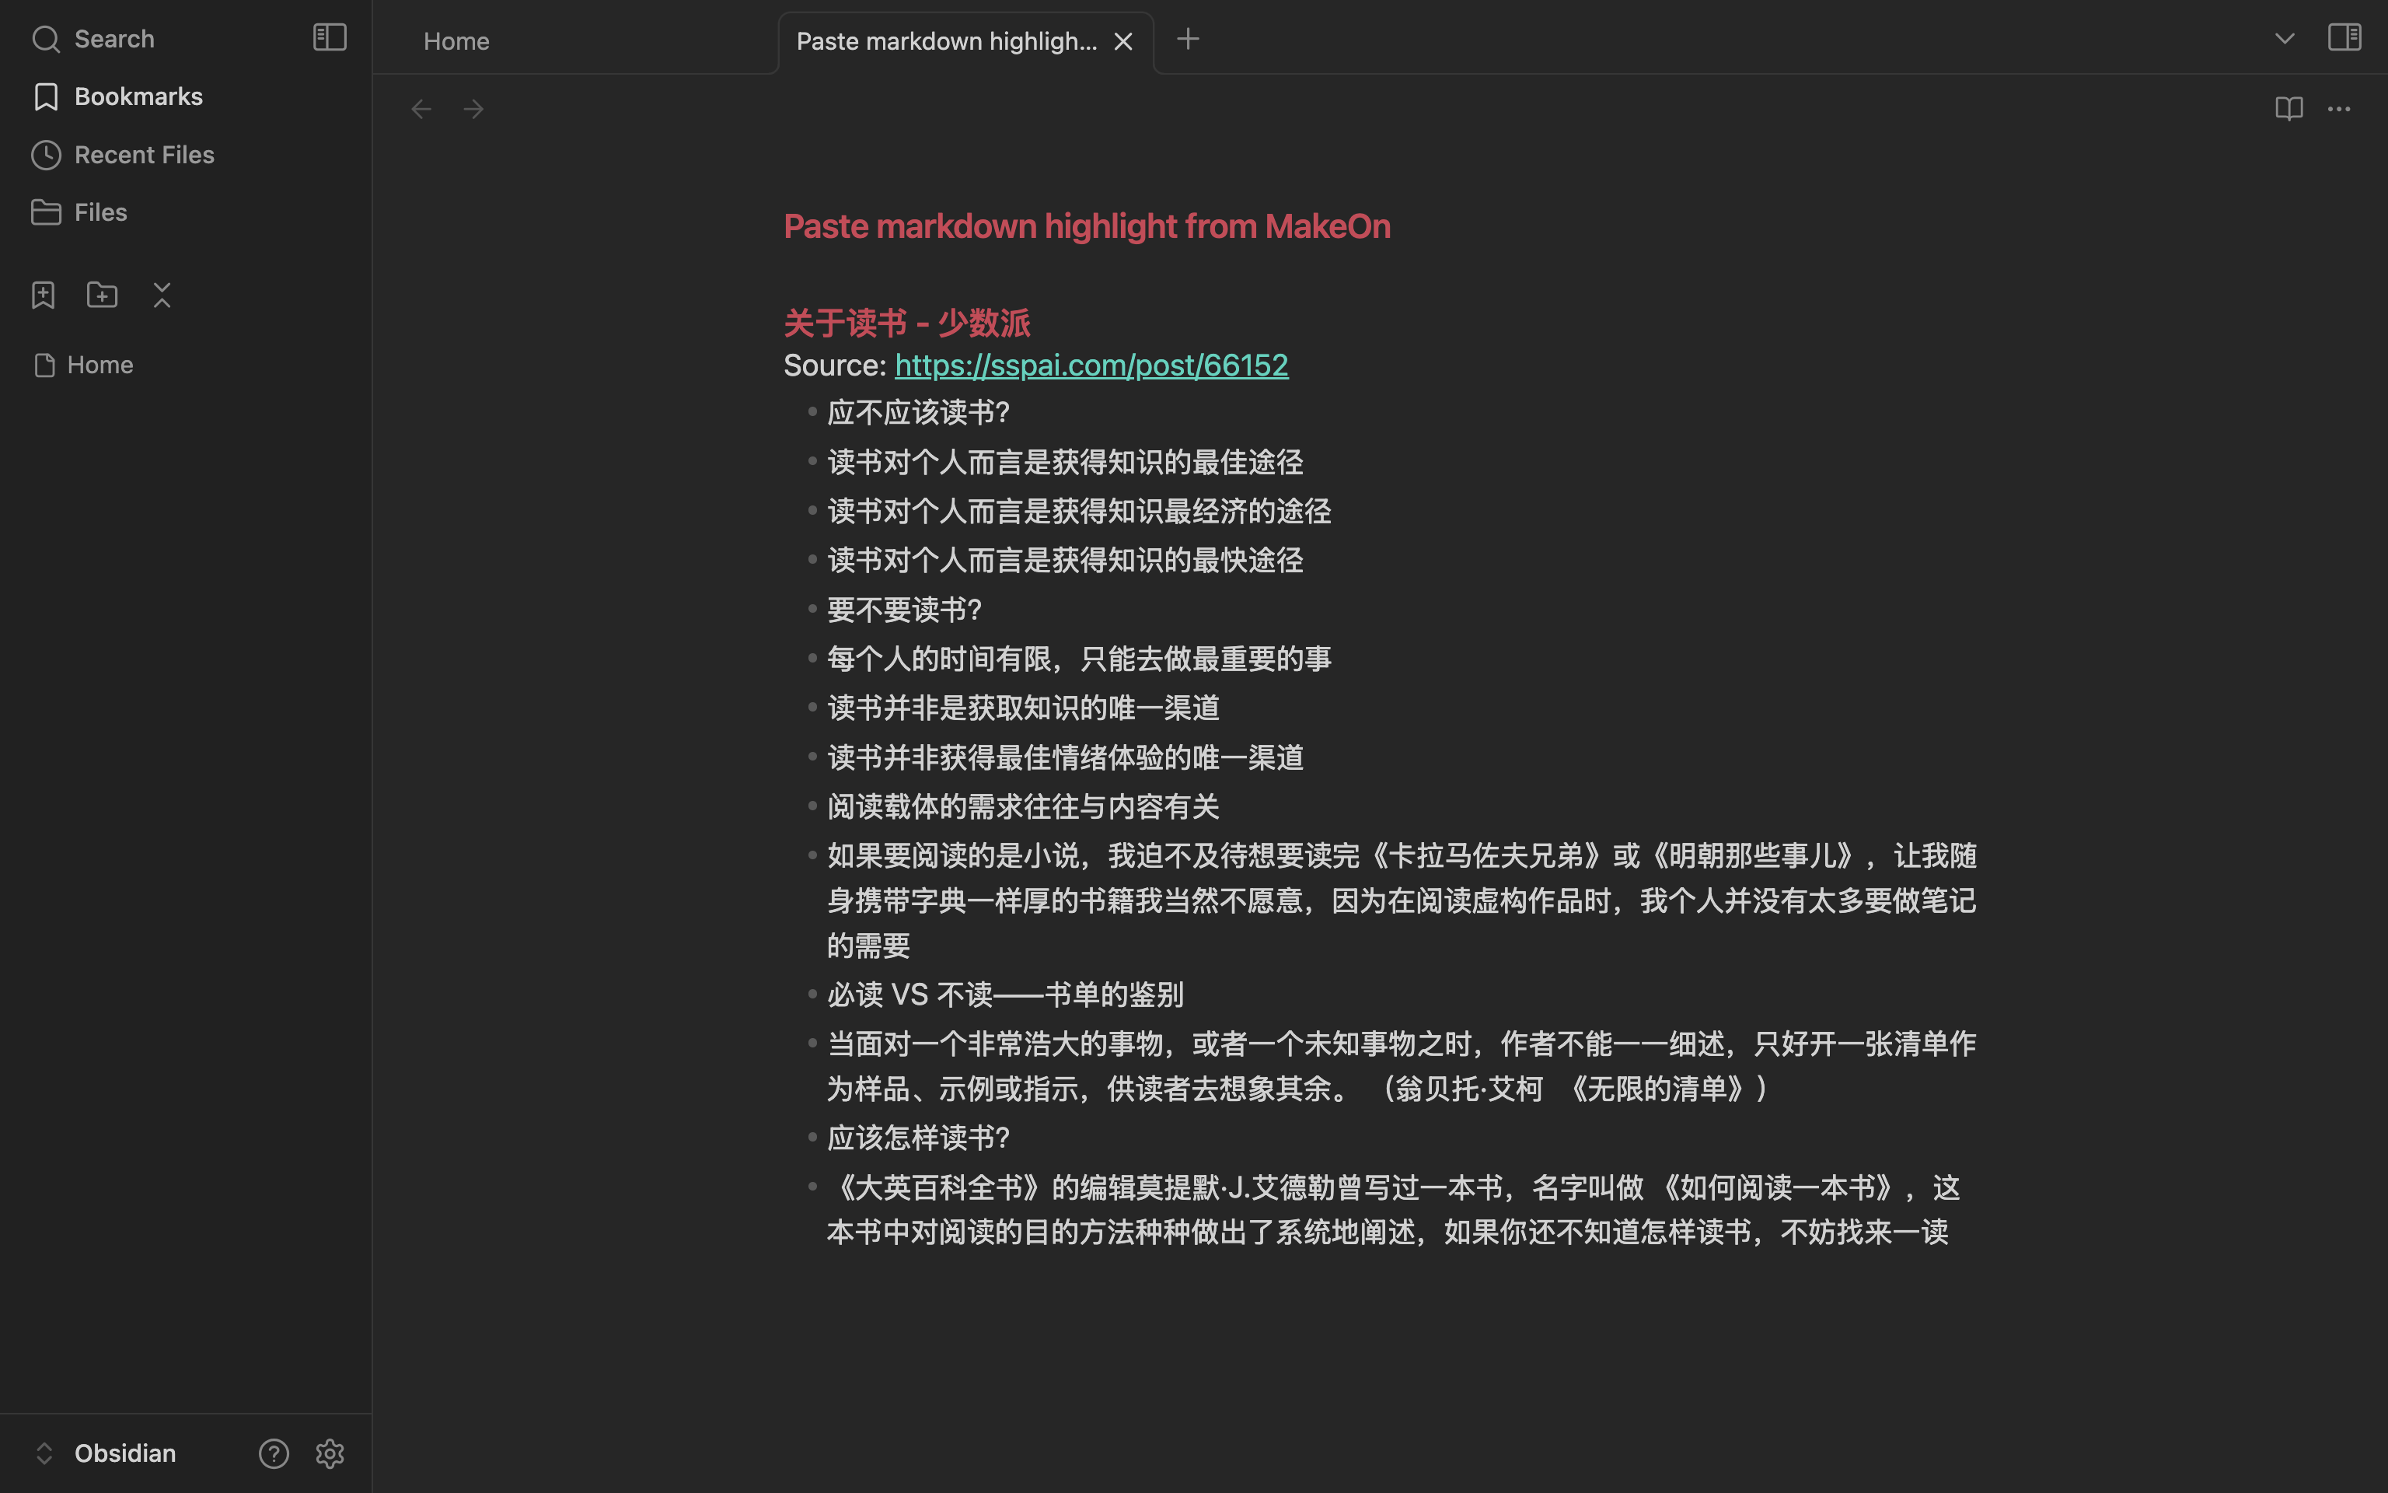The image size is (2388, 1493).
Task: Create new bookmark group folder
Action: click(103, 295)
